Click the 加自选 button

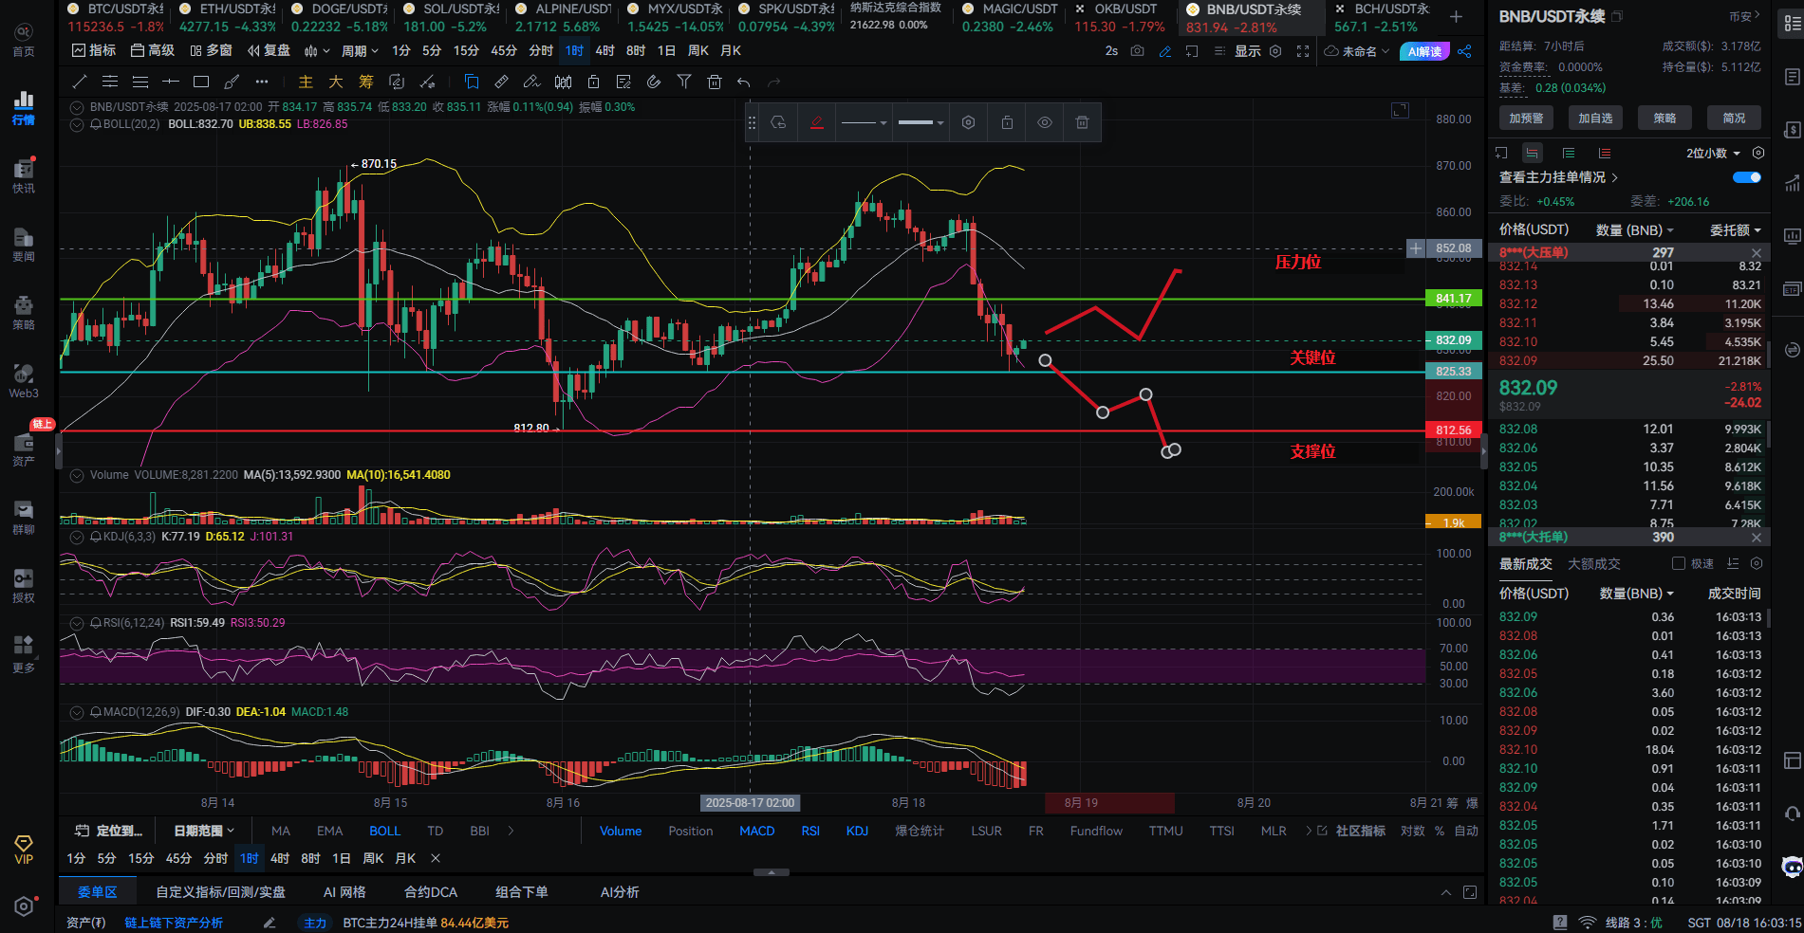click(1595, 118)
